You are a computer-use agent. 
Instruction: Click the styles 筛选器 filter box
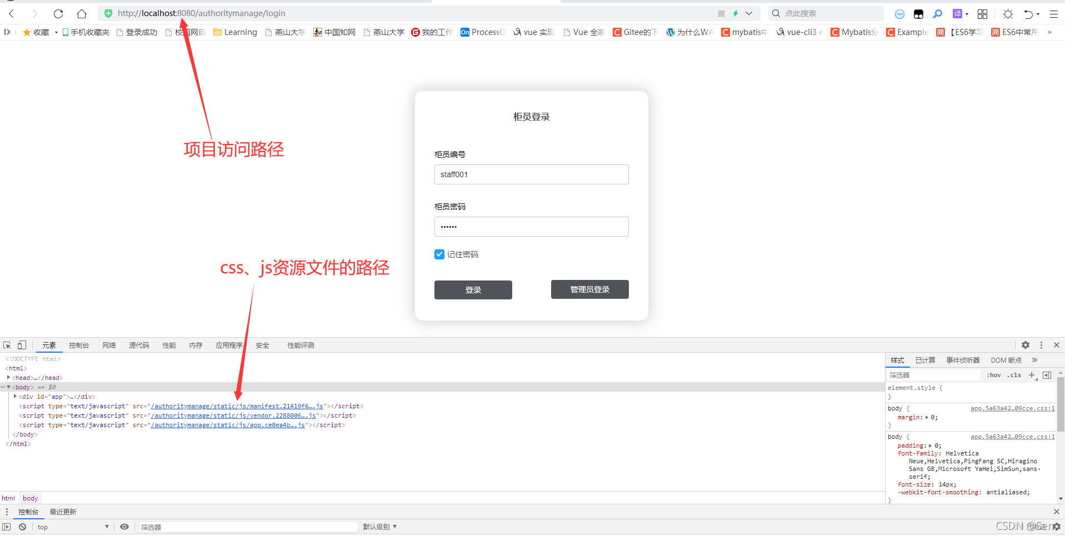tap(933, 375)
